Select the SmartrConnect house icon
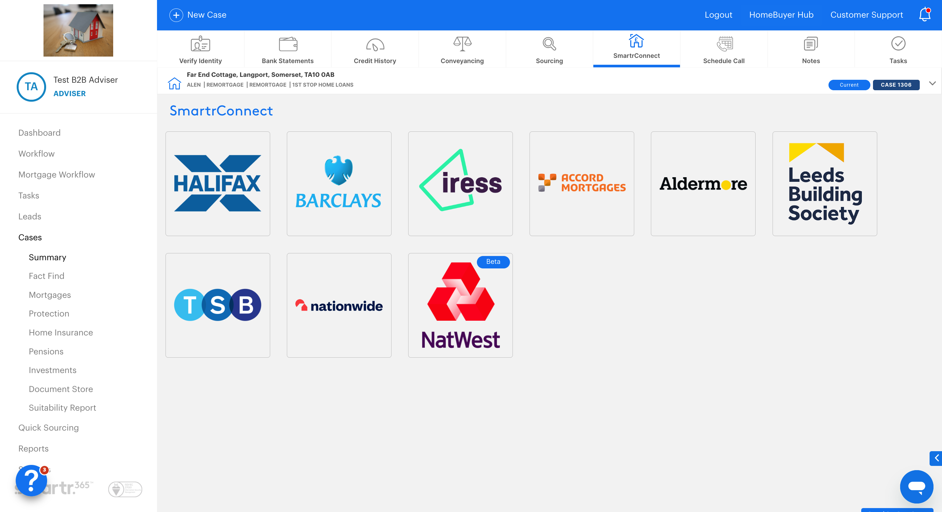The width and height of the screenshot is (942, 512). (x=636, y=41)
